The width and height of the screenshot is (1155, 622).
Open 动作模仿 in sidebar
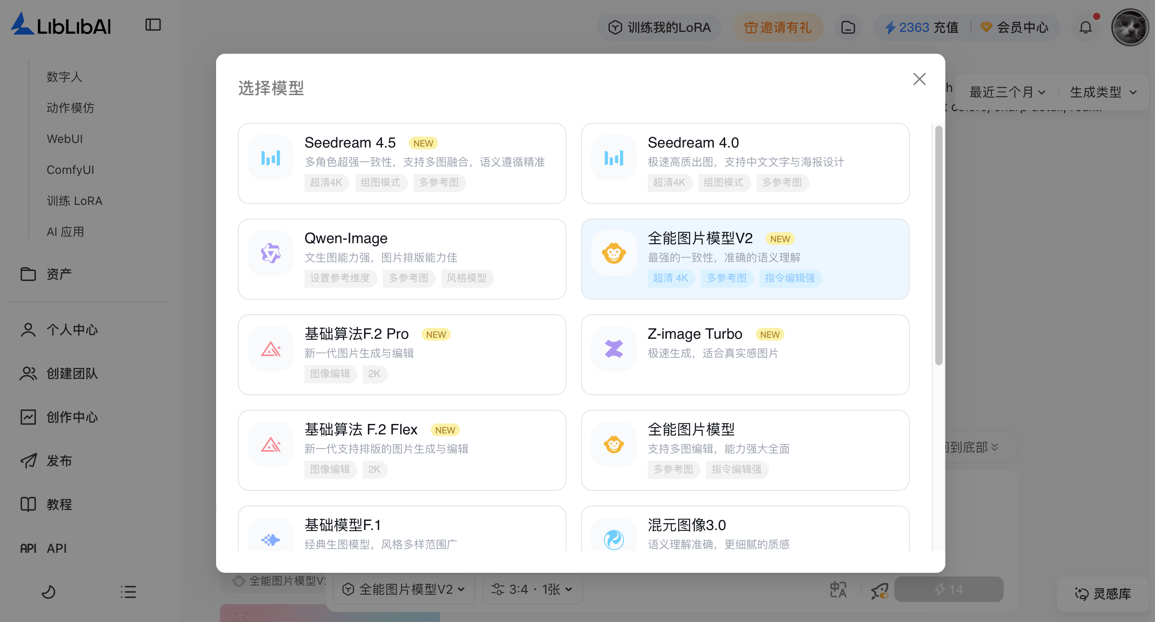(71, 108)
